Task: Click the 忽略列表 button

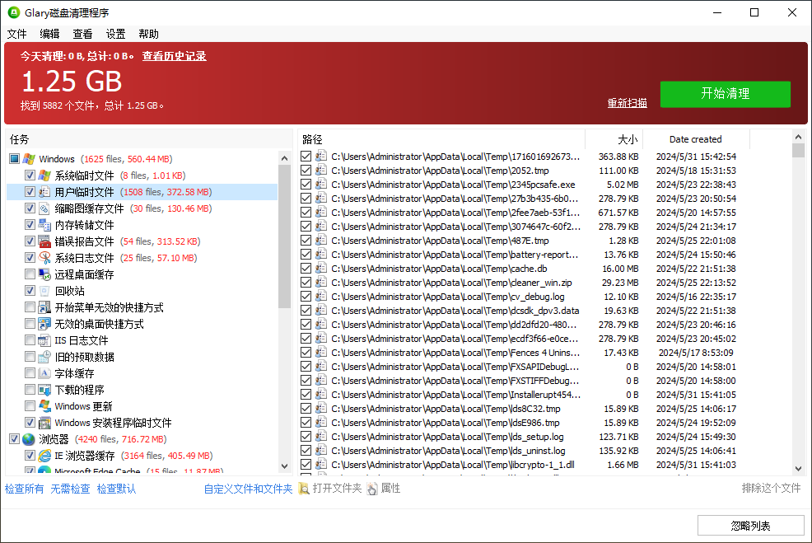Action: click(750, 526)
